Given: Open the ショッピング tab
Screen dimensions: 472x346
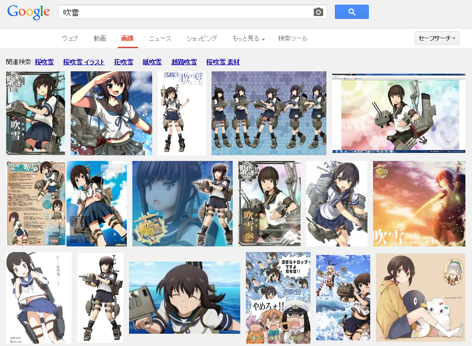Looking at the screenshot, I should tap(202, 38).
